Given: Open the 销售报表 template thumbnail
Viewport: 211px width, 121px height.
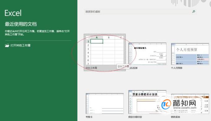Looking at the screenshot, I should pyautogui.click(x=190, y=104).
